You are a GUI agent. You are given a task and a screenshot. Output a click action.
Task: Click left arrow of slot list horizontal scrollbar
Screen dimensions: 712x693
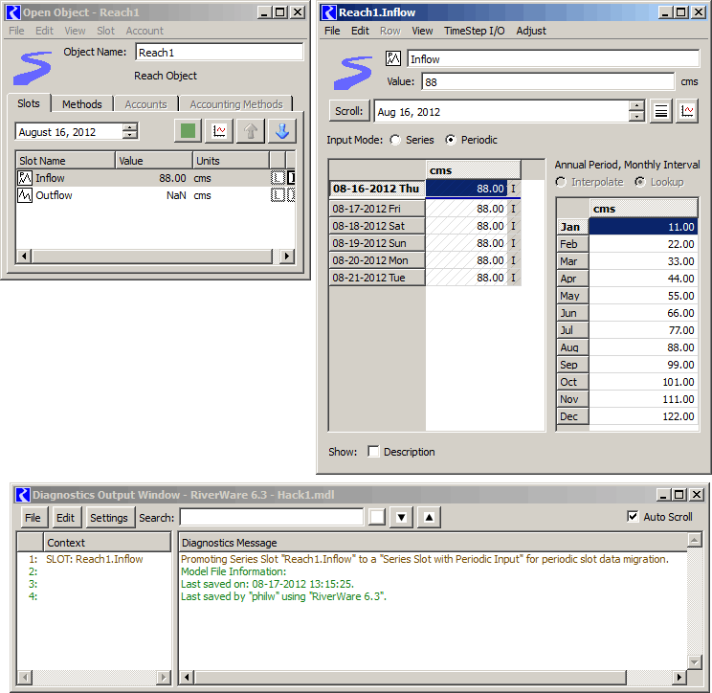[24, 257]
